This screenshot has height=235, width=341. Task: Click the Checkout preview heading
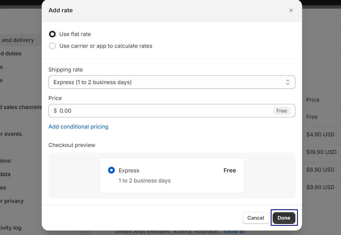[x=72, y=145]
